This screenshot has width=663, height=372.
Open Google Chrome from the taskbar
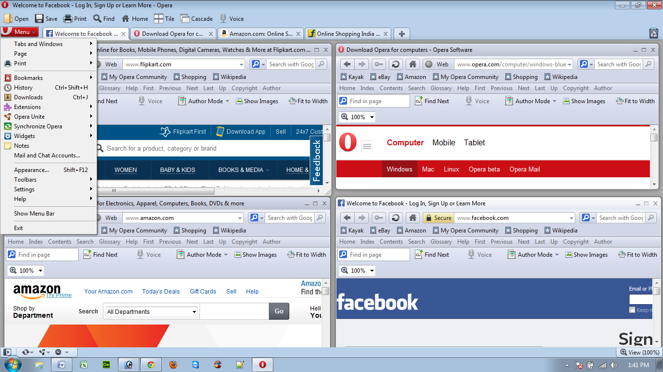point(151,365)
